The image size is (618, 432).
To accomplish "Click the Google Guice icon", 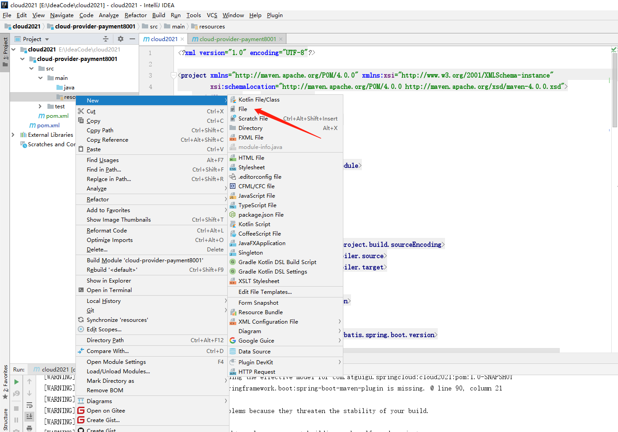I will coord(233,340).
